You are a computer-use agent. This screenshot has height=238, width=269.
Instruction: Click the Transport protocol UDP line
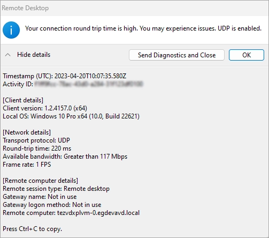pos(36,140)
